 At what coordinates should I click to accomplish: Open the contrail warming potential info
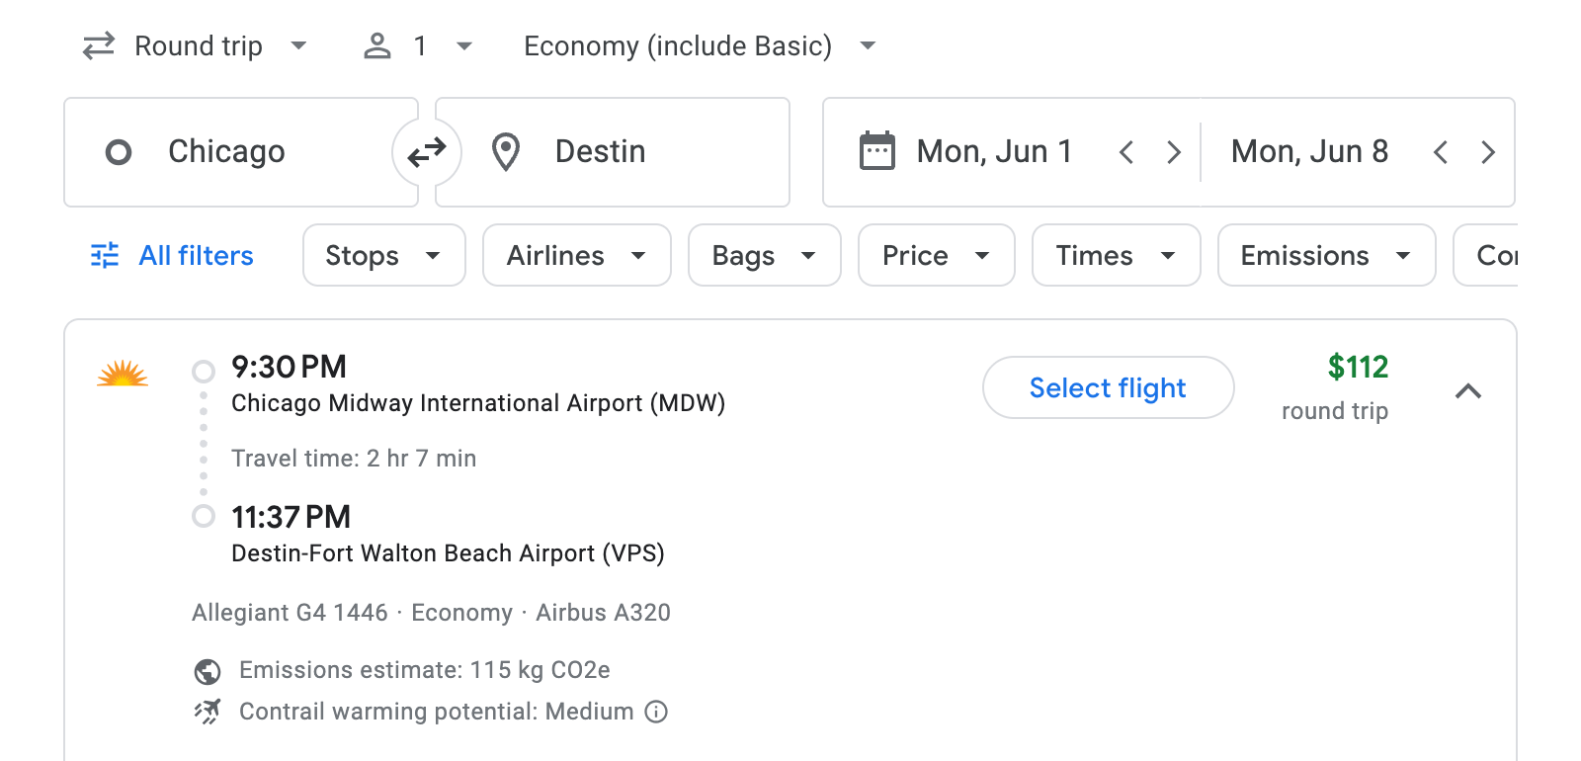coord(656,712)
